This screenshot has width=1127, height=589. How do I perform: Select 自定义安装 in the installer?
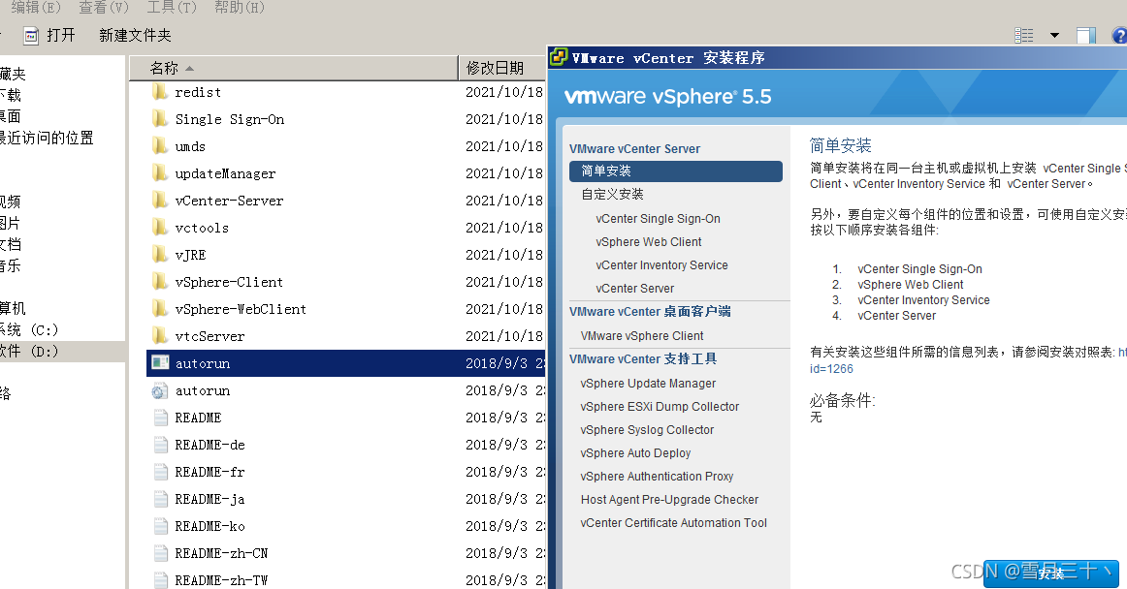(612, 194)
